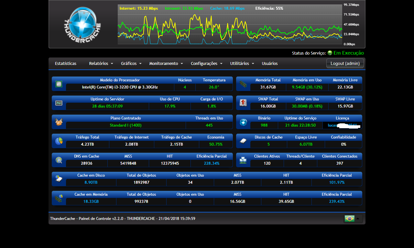This screenshot has width=414, height=248.
Task: Click the Em Execução status text
Action: tap(349, 53)
